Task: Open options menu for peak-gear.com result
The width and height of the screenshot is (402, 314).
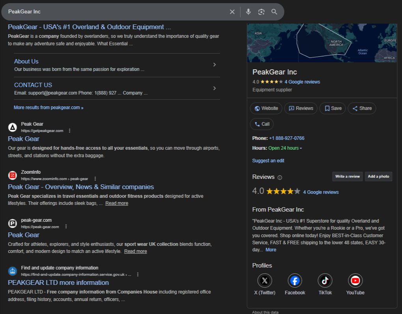Action: [x=66, y=227]
